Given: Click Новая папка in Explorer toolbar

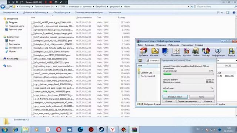Looking at the screenshot, I should point(114,13).
